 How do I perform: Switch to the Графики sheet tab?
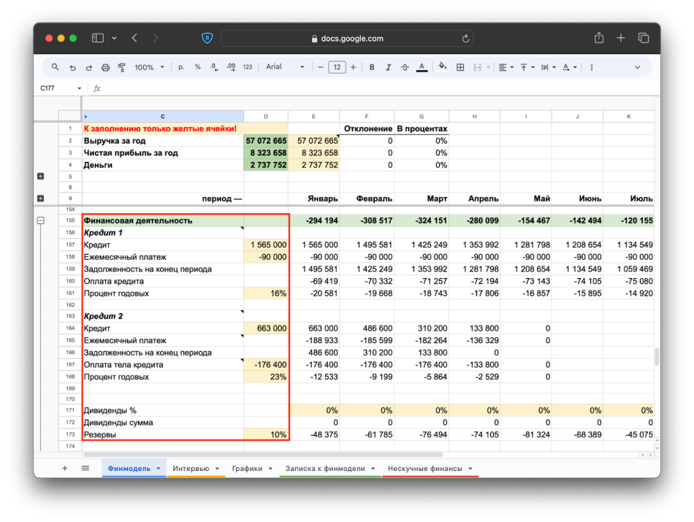click(247, 469)
